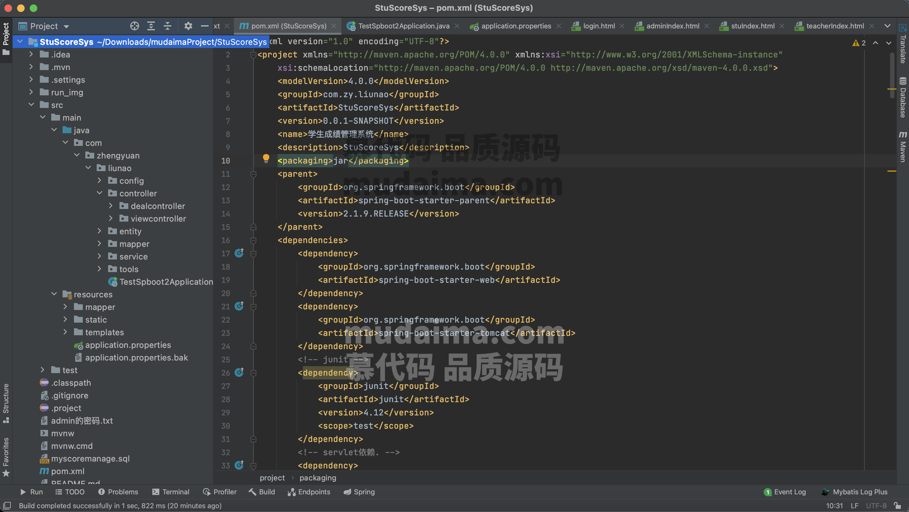Fold the parent block on line 11
The height and width of the screenshot is (512, 909).
(253, 174)
